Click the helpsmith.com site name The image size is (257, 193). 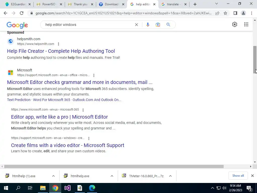29,39
